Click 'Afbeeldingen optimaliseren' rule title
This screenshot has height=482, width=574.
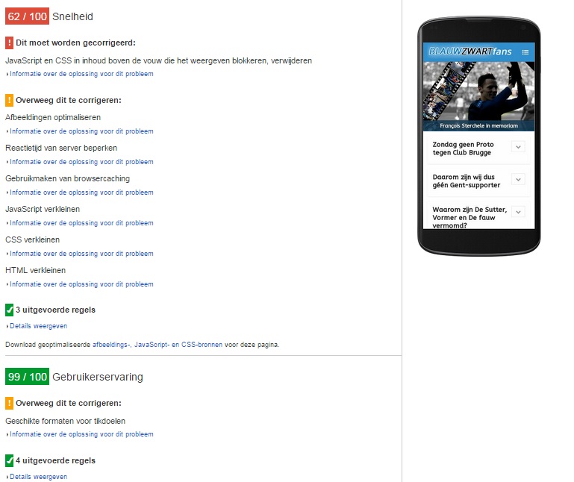pyautogui.click(x=53, y=117)
